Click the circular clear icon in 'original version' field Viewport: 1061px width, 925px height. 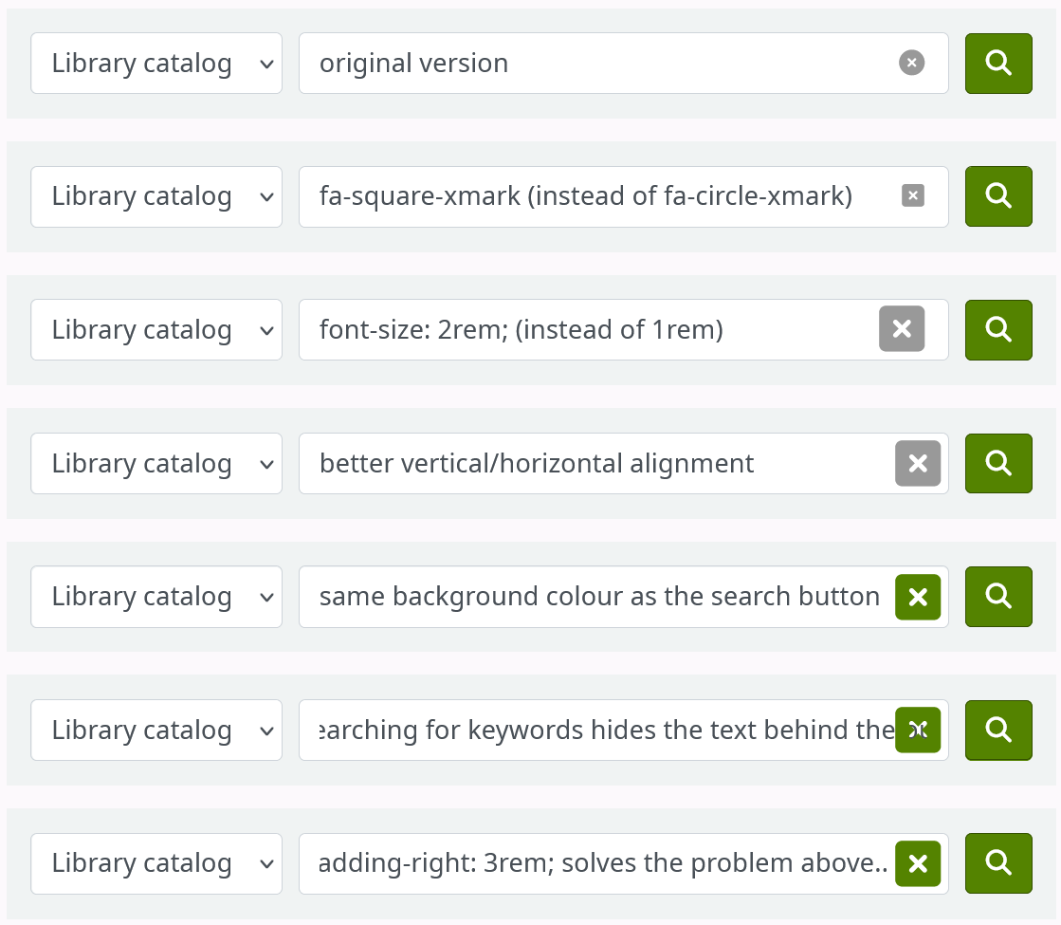(x=911, y=64)
